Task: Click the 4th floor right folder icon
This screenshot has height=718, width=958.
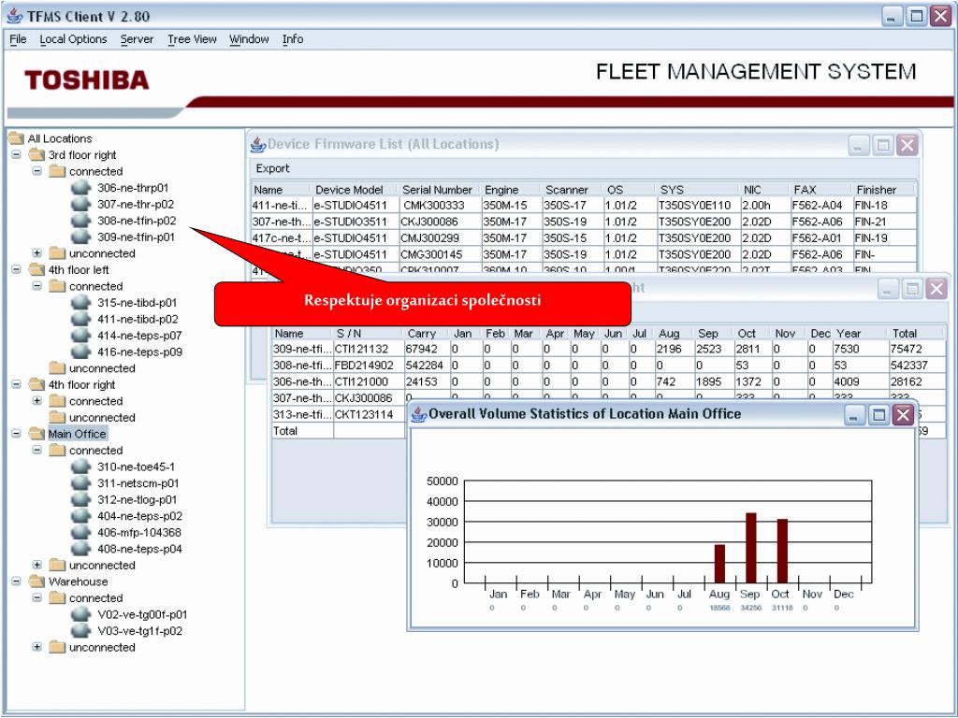Action: [36, 384]
